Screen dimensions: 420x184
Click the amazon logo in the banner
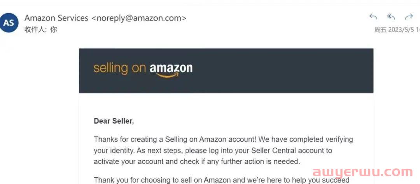coord(171,70)
